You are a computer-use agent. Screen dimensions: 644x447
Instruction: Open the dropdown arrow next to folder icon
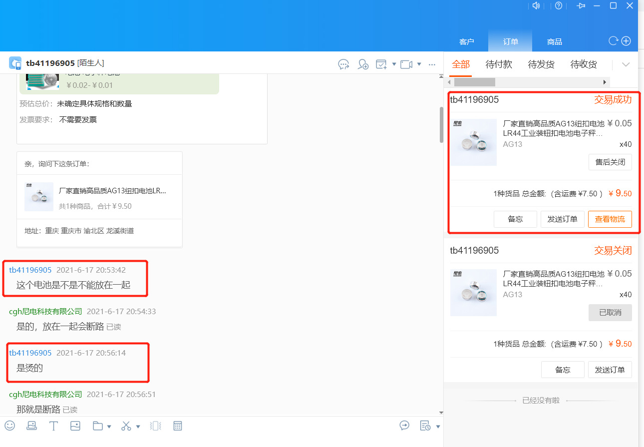point(109,427)
